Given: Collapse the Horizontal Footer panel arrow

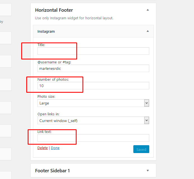Looking at the screenshot, I should [x=148, y=10].
